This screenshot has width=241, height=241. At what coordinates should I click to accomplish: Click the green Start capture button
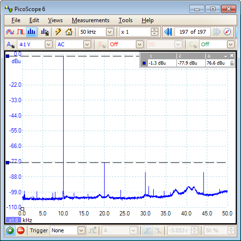tap(10, 230)
